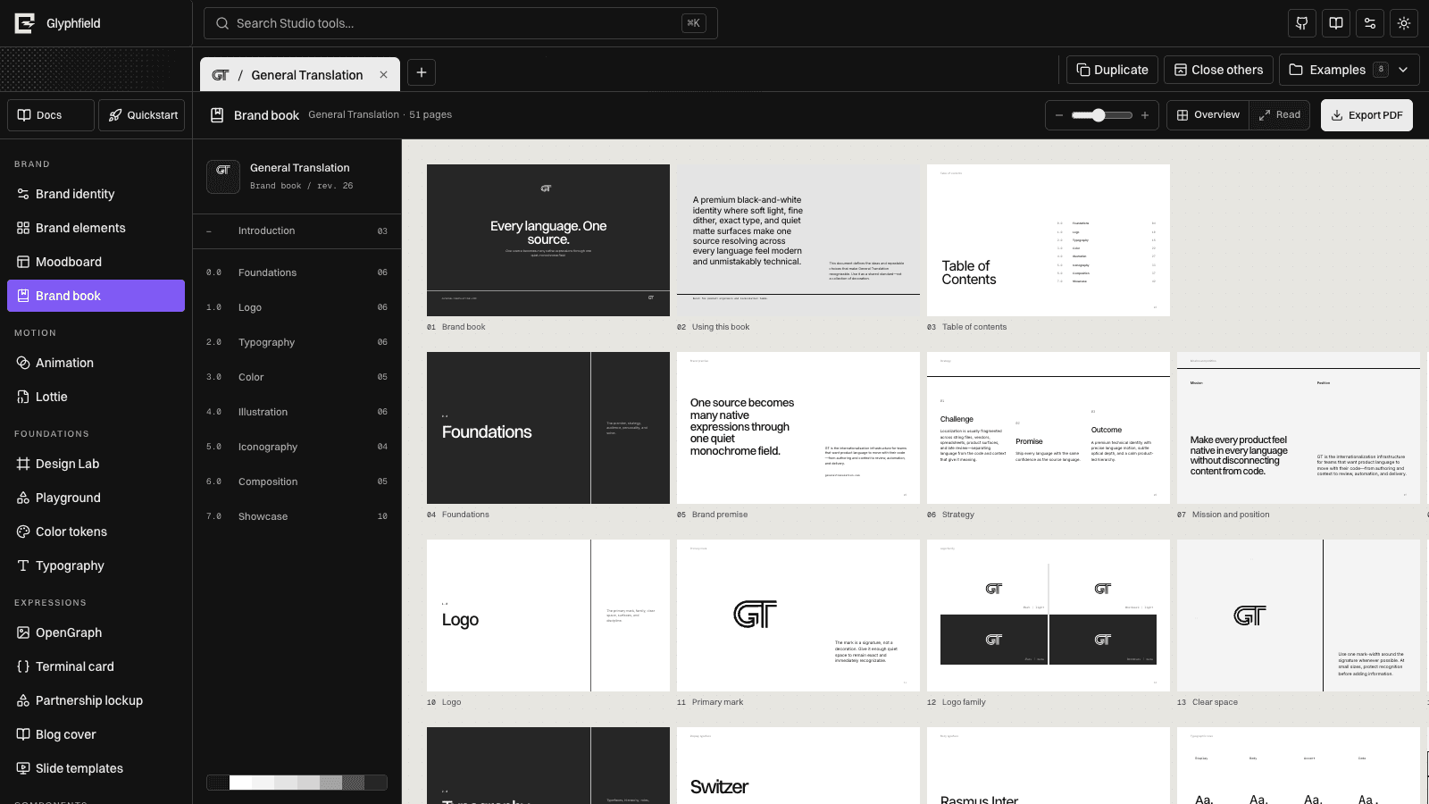This screenshot has height=804, width=1429.
Task: Open page 03 Table of contents thumbnail
Action: (1049, 240)
